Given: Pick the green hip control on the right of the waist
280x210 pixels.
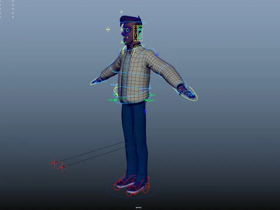Looking at the screenshot, I should [x=149, y=100].
